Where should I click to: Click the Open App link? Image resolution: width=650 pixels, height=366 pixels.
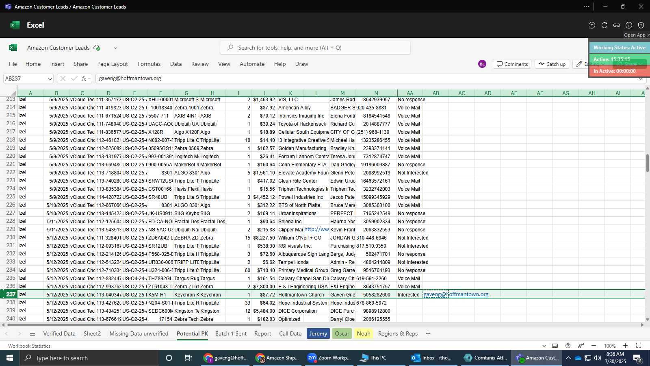tap(637, 35)
